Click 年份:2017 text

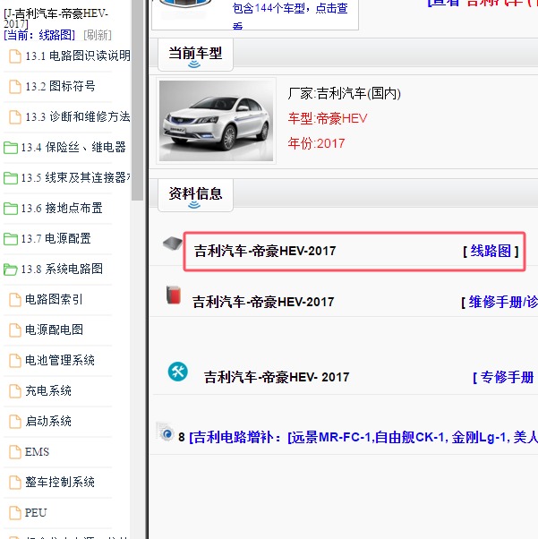(x=316, y=143)
